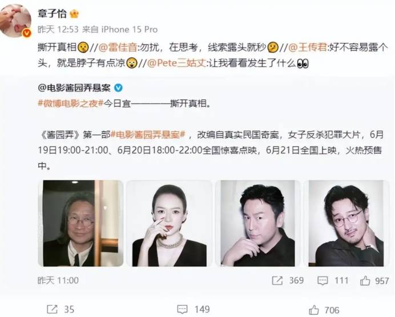Click the crown member badge beside username
This screenshot has width=395, height=317.
pyautogui.click(x=74, y=13)
